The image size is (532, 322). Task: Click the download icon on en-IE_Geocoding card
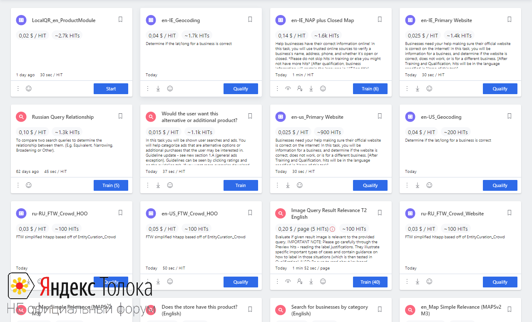(x=158, y=88)
